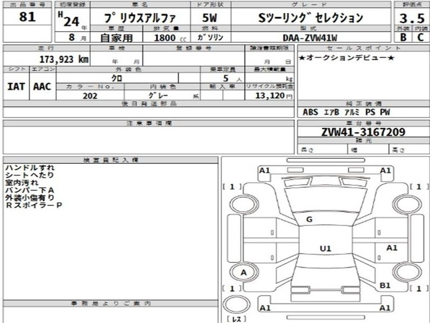This screenshot has width=430, height=323.
Task: Select the mileage "173,923 km"
Action: [x=64, y=59]
